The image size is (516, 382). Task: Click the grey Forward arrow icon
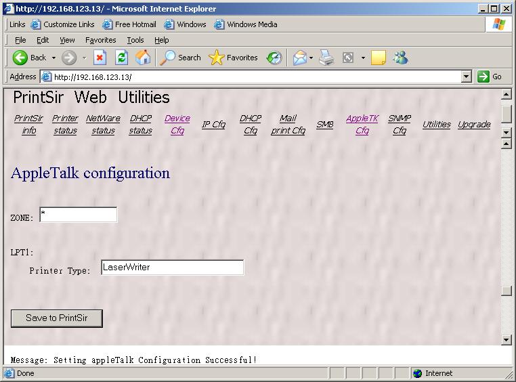click(x=69, y=58)
